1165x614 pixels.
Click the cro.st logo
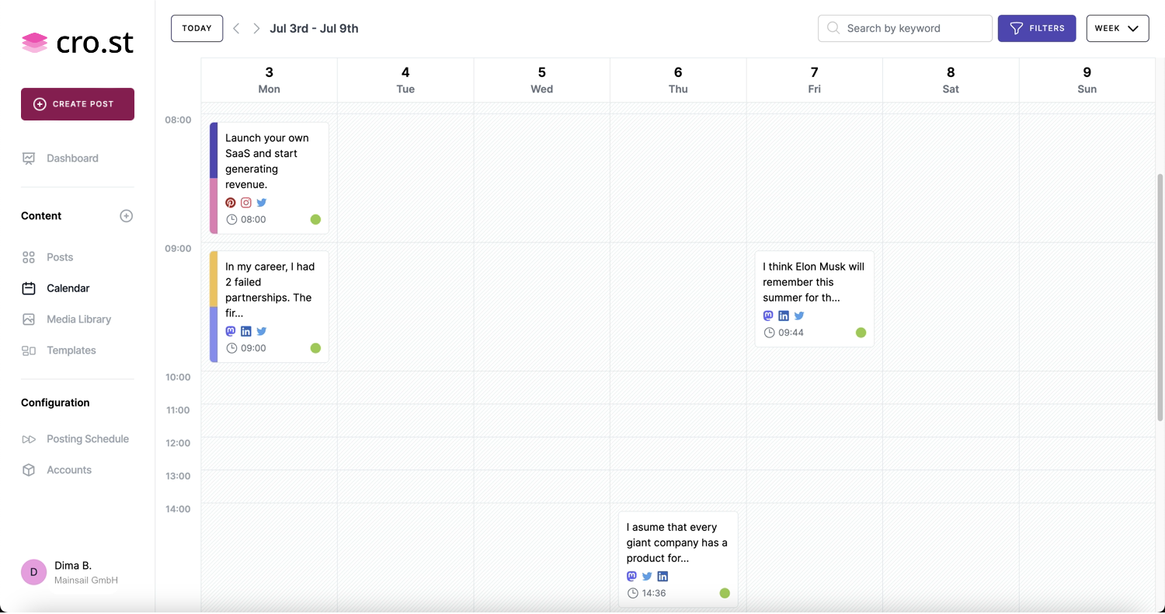78,42
